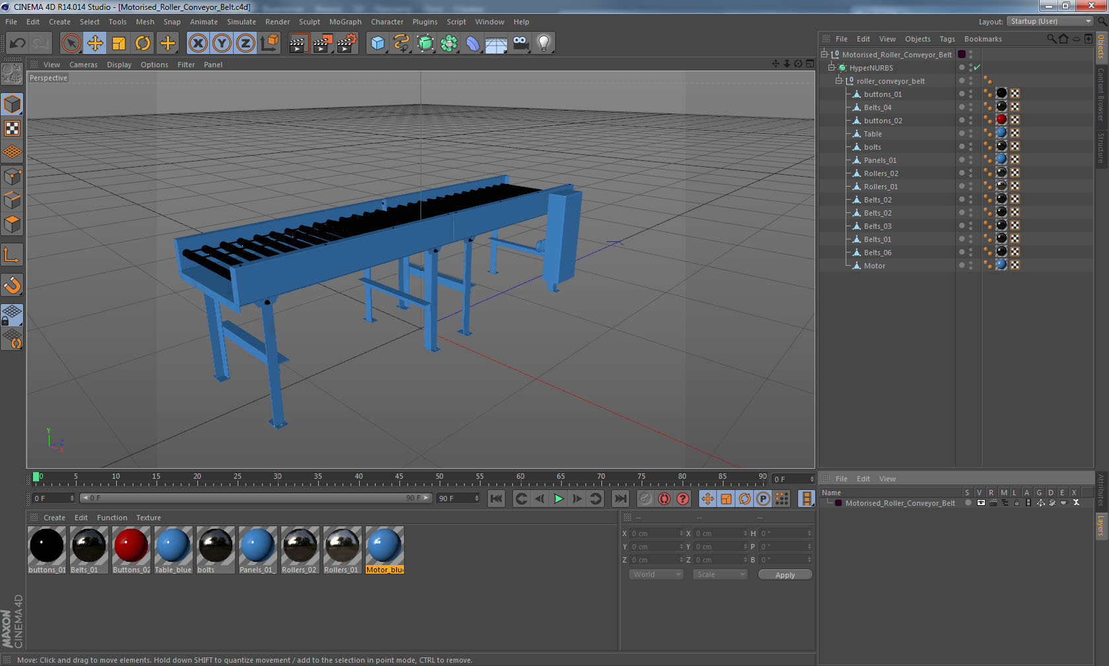Collapse Motorised_Roller_Conveyor_Belt tree node

point(824,54)
